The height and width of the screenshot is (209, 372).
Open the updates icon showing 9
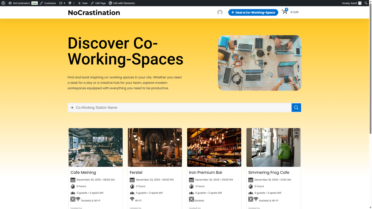click(x=62, y=3)
